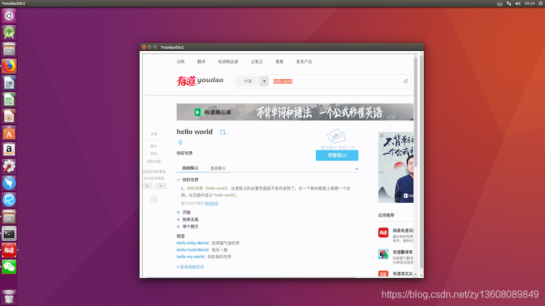The image size is (545, 306).
Task: Expand the 举个例子 definition entry
Action: [178, 227]
